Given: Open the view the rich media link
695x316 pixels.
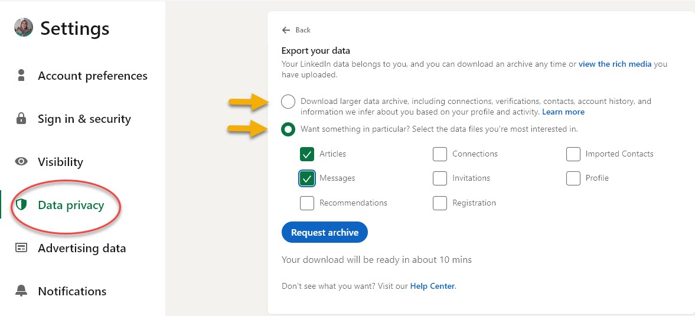Looking at the screenshot, I should click(x=615, y=64).
